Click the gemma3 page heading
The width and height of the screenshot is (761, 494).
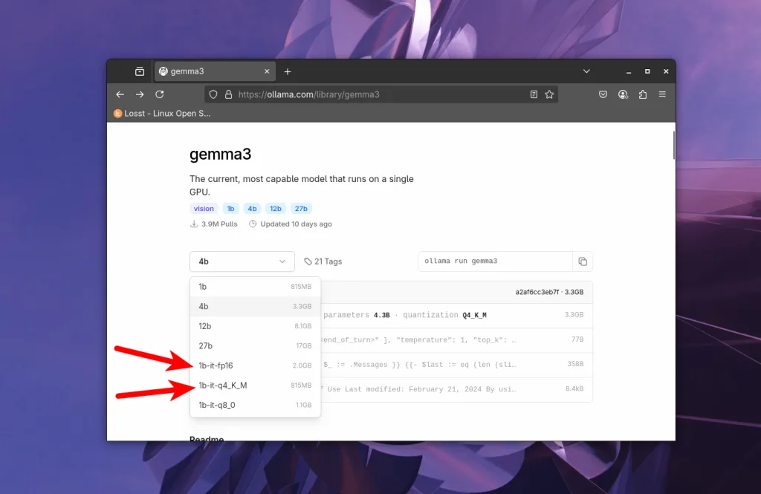pos(220,155)
